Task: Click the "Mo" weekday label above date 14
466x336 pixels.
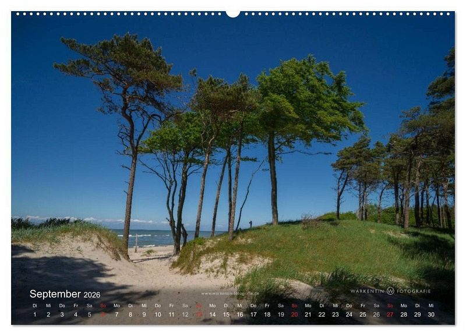Action: (x=213, y=305)
